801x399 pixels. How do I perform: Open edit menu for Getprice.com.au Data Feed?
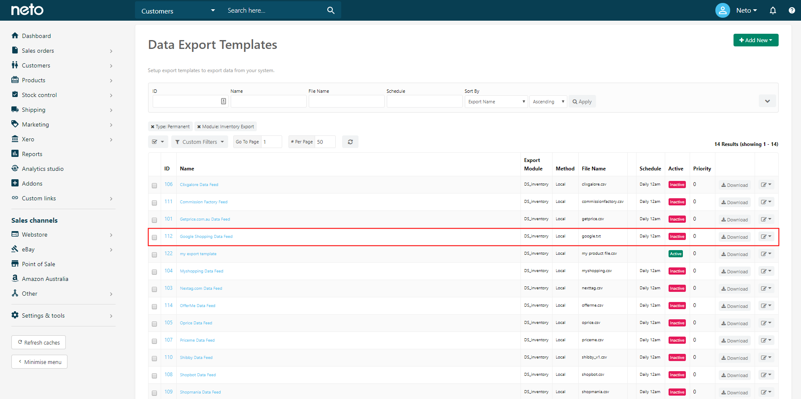click(766, 219)
